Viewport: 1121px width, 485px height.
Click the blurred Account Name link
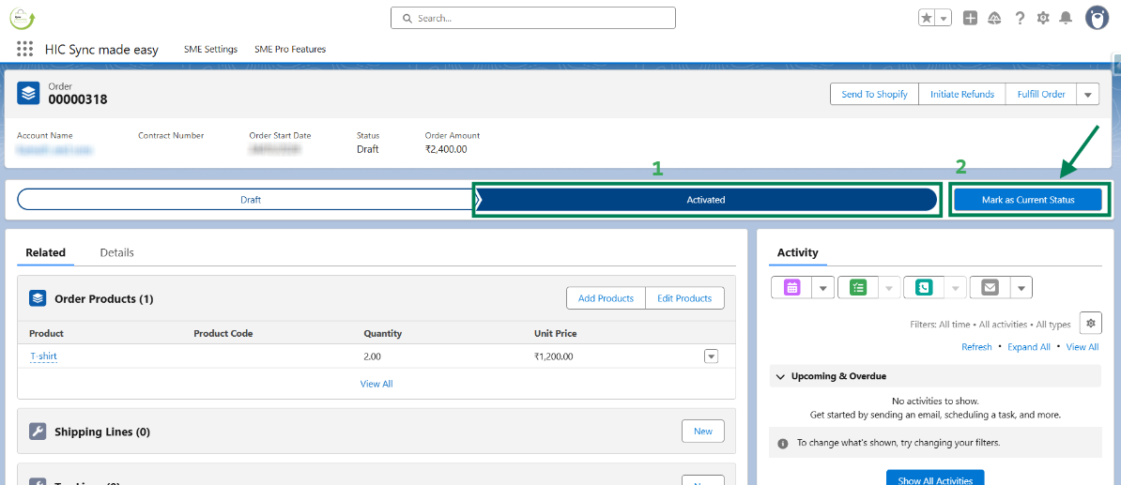point(55,149)
